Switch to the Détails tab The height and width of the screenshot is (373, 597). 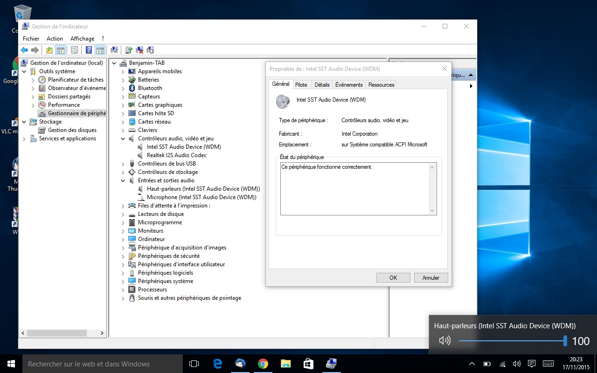[322, 84]
